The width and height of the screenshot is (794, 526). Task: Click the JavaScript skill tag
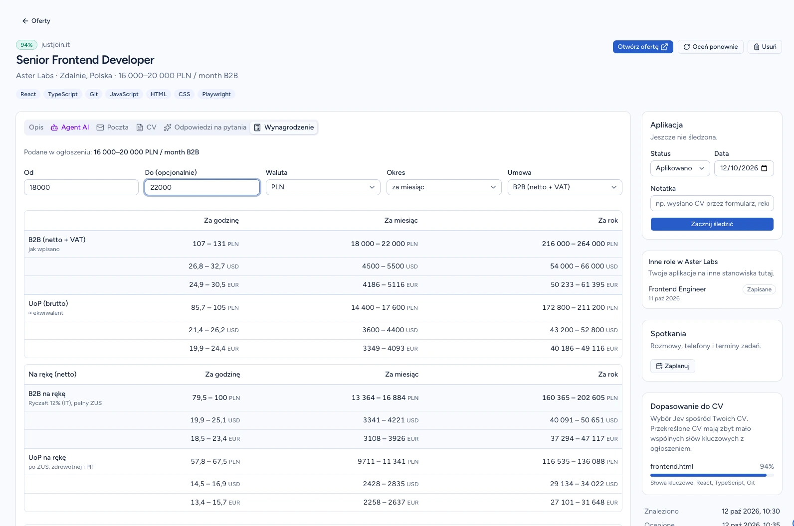[x=124, y=94]
